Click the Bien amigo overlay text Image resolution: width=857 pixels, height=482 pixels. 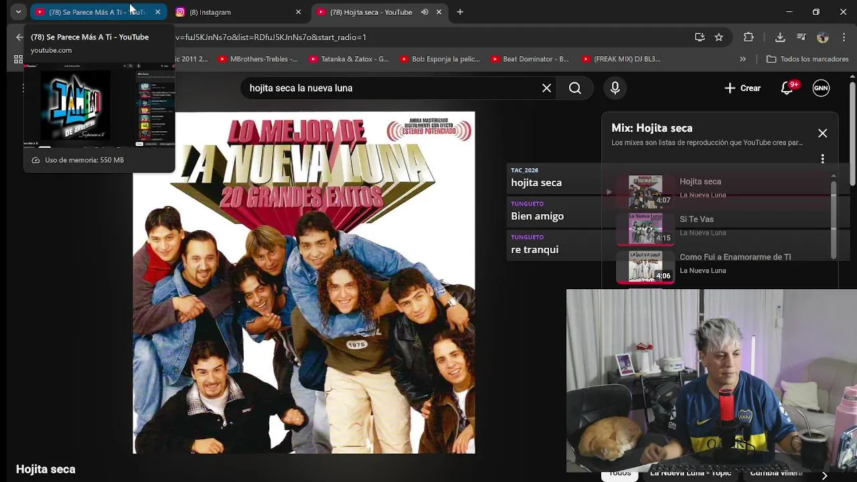(x=537, y=216)
